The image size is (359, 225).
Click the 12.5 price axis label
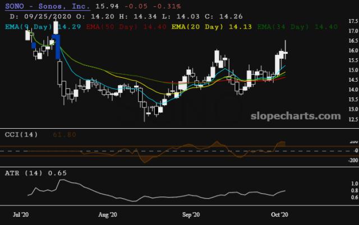tap(338, 119)
